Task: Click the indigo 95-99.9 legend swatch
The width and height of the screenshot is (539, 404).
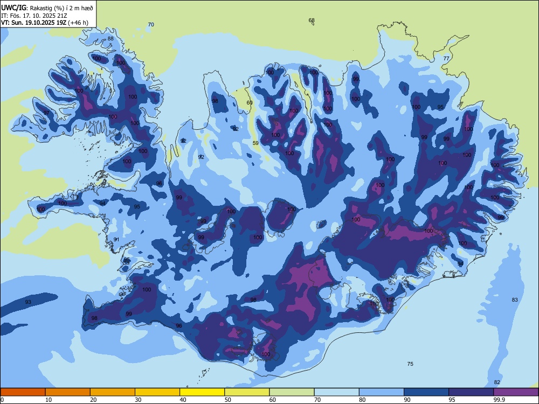Action: click(x=471, y=392)
